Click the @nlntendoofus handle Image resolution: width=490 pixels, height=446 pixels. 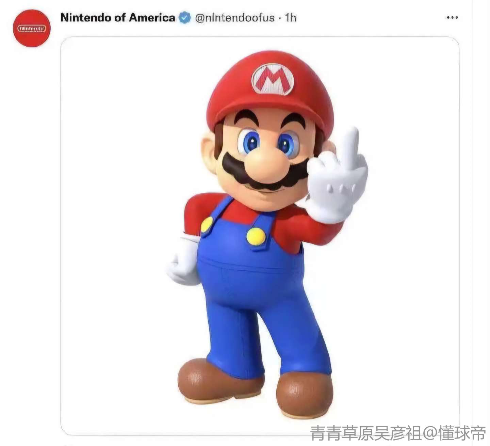[x=235, y=18]
